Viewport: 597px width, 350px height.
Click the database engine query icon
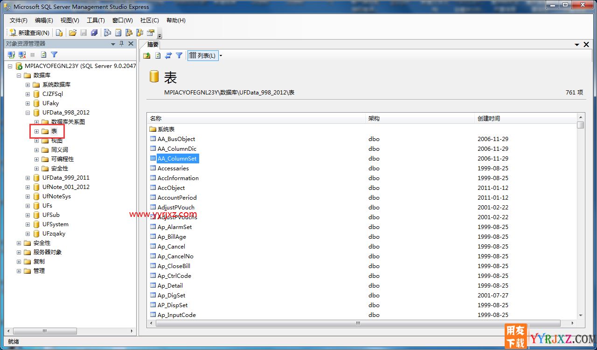(59, 33)
